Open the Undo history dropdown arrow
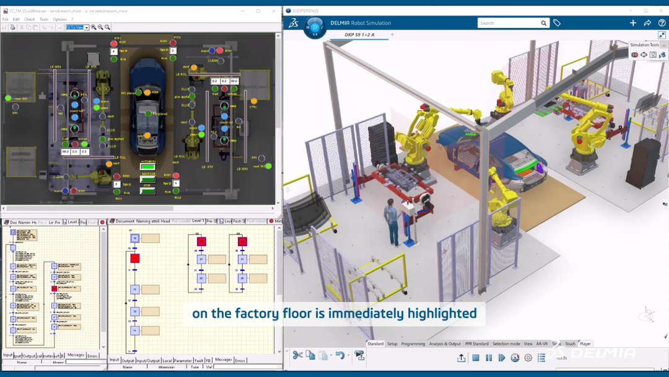 click(x=348, y=355)
